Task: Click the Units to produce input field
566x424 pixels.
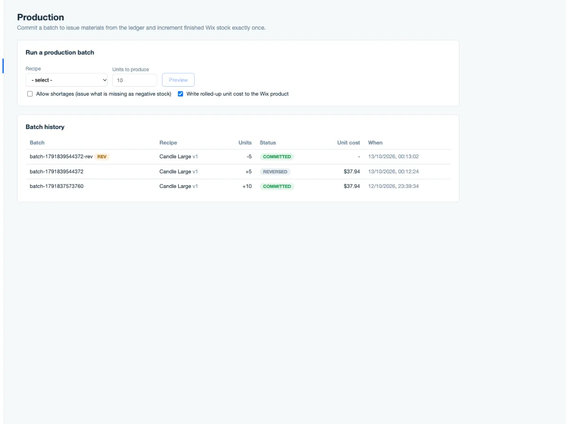Action: [x=134, y=80]
